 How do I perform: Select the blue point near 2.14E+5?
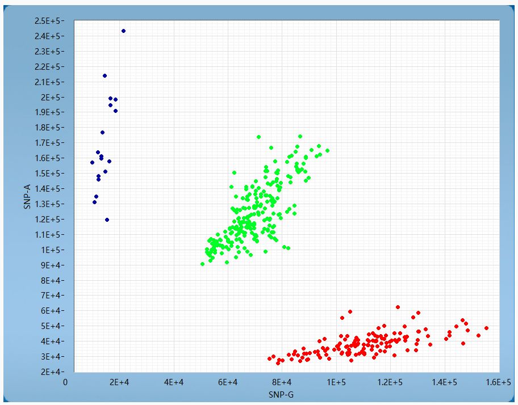click(x=105, y=75)
